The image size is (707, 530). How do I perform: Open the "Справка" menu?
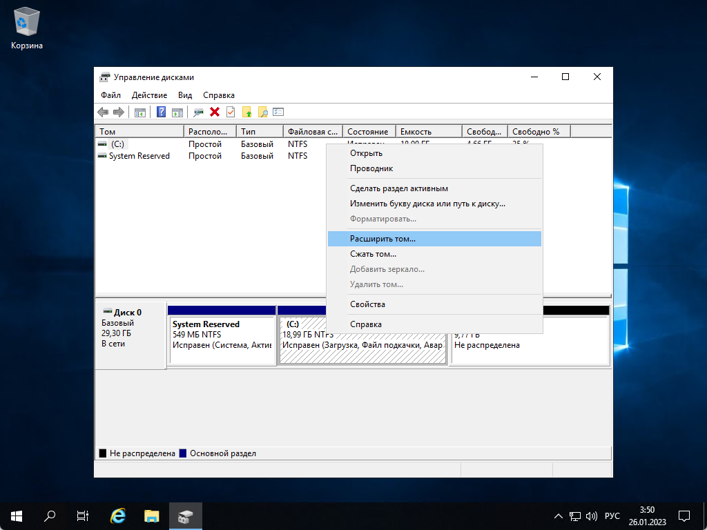click(x=219, y=95)
